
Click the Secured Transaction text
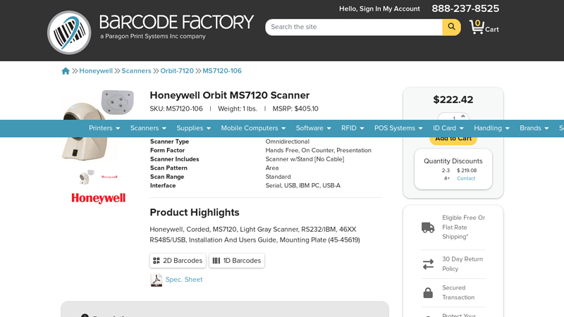(458, 292)
